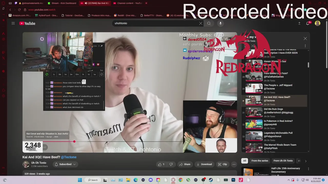Toggle shuffle for the playlist
This screenshot has width=328, height=184.
point(253,46)
